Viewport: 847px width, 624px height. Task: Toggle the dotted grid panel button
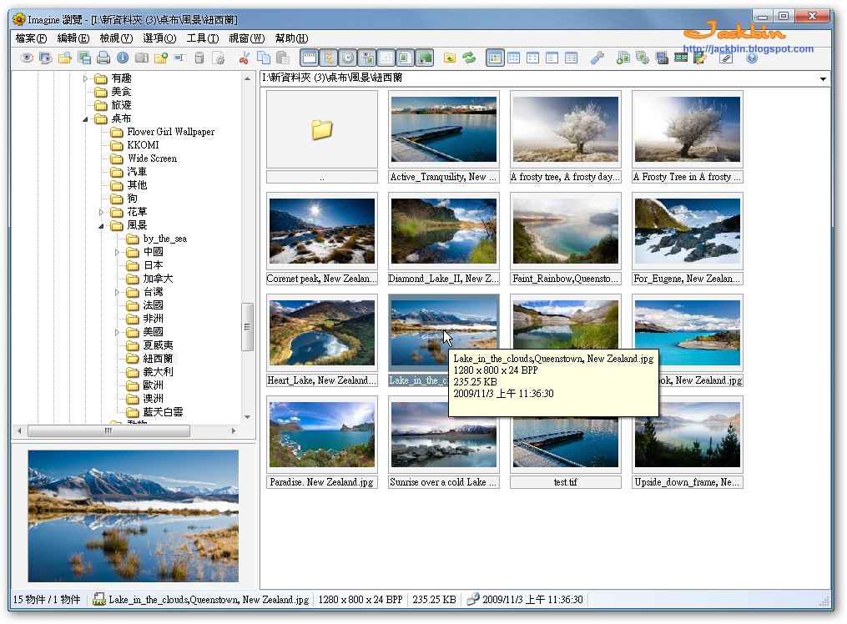coord(386,58)
